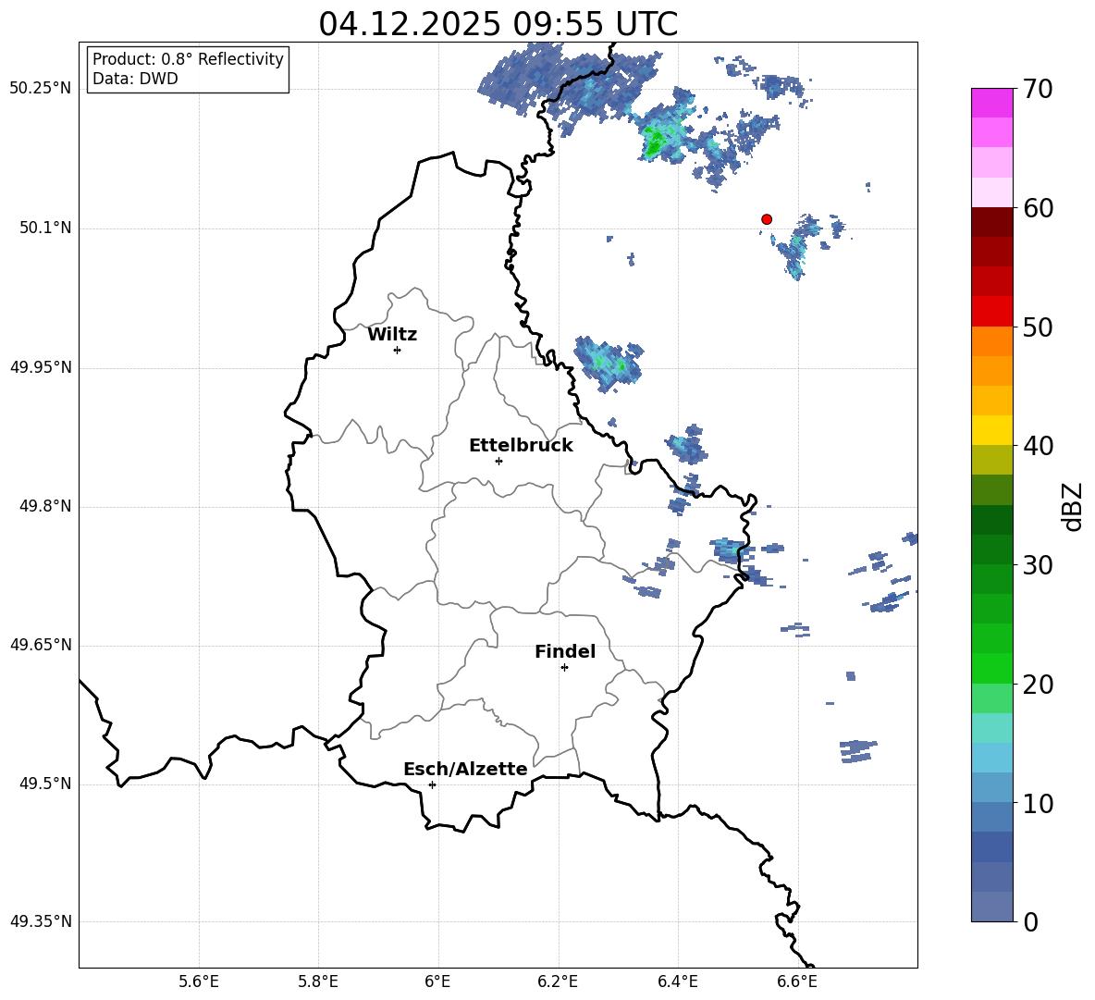
Task: Click the light blue colorbar swatch above 10
Action: 991,758
